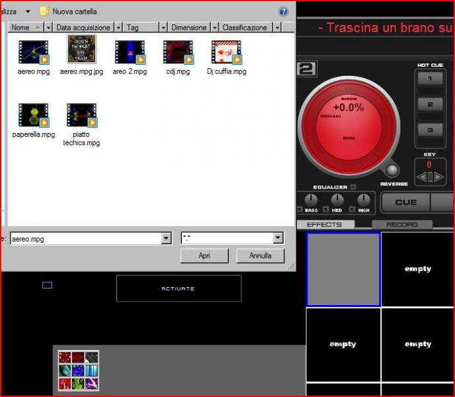This screenshot has width=455, height=397.
Task: Switch to the Effects tab
Action: point(324,224)
